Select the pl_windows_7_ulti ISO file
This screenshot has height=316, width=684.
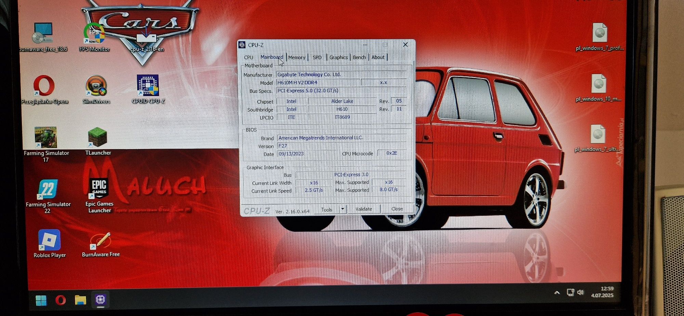597,137
